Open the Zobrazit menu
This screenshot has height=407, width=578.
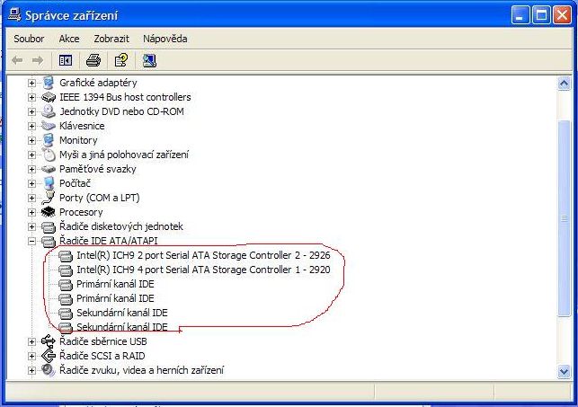tap(111, 39)
